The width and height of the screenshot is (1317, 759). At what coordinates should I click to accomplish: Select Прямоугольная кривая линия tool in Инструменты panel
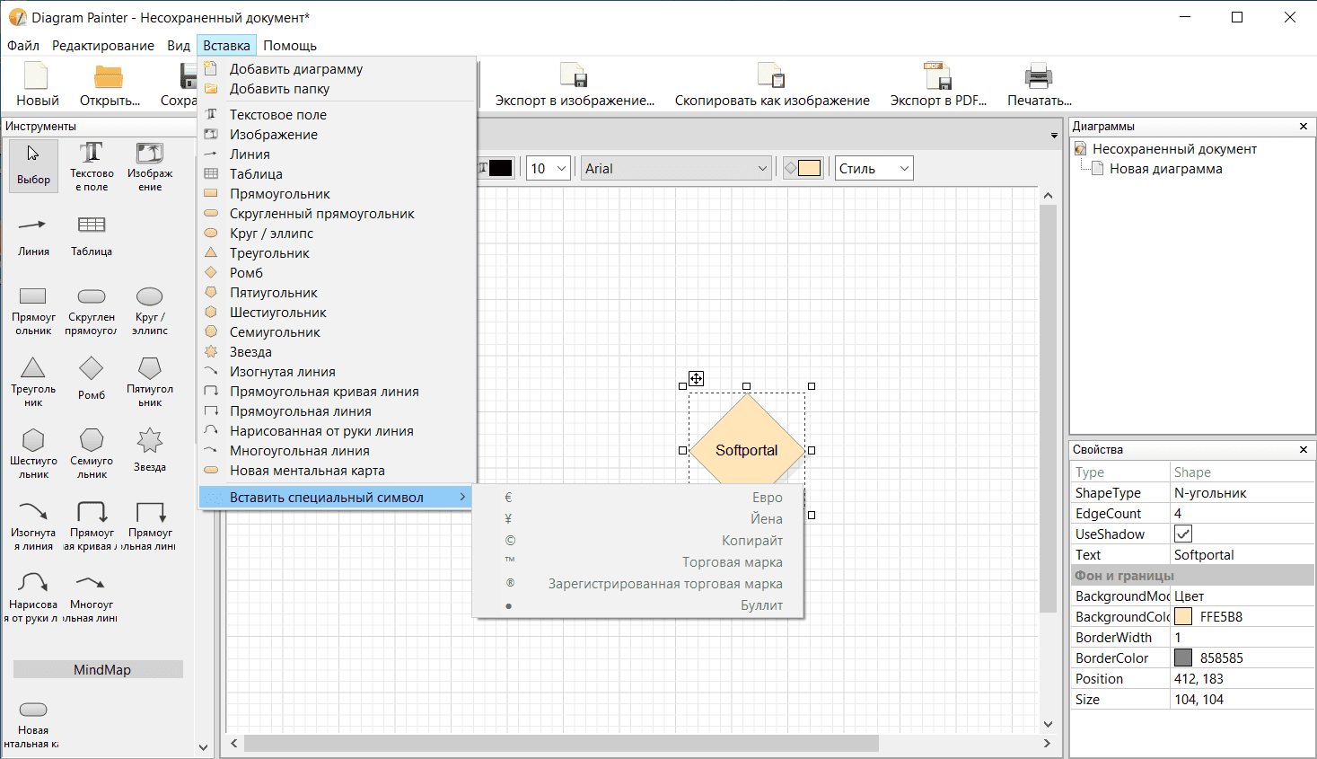92,525
